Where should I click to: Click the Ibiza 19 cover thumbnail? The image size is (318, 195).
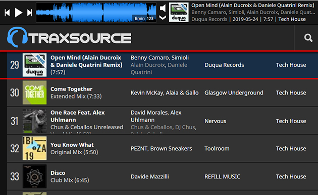[x=34, y=148]
